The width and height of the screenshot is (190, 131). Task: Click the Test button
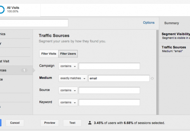[x=72, y=123]
